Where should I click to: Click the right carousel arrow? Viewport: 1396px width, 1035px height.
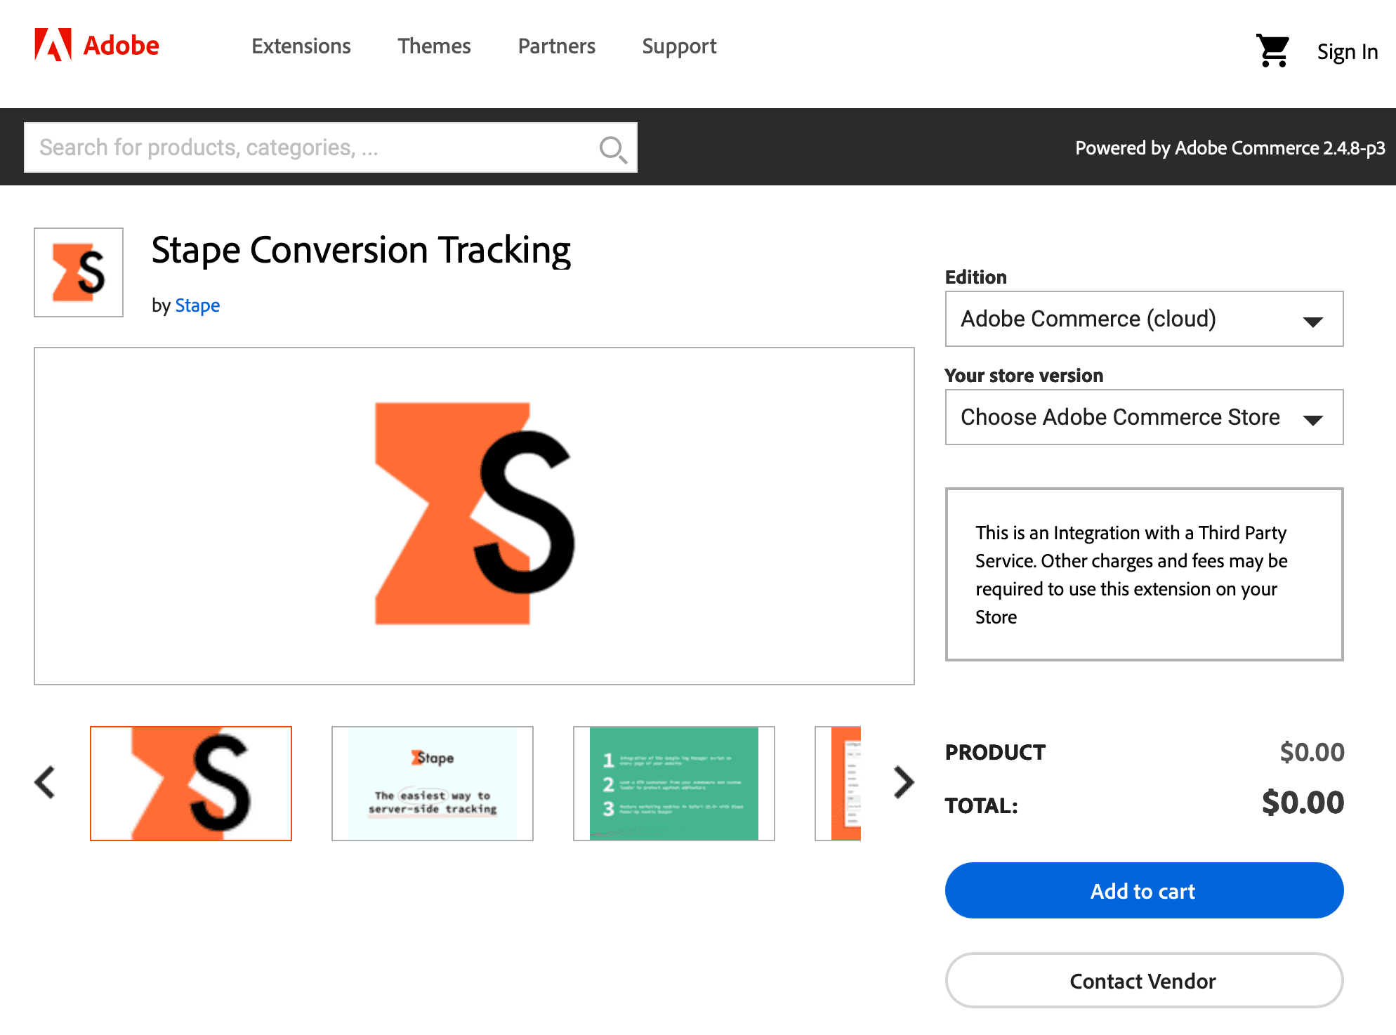903,782
